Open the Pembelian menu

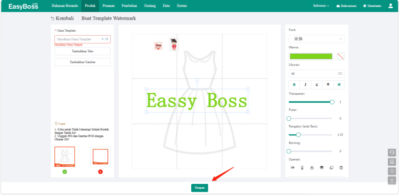[x=129, y=6]
